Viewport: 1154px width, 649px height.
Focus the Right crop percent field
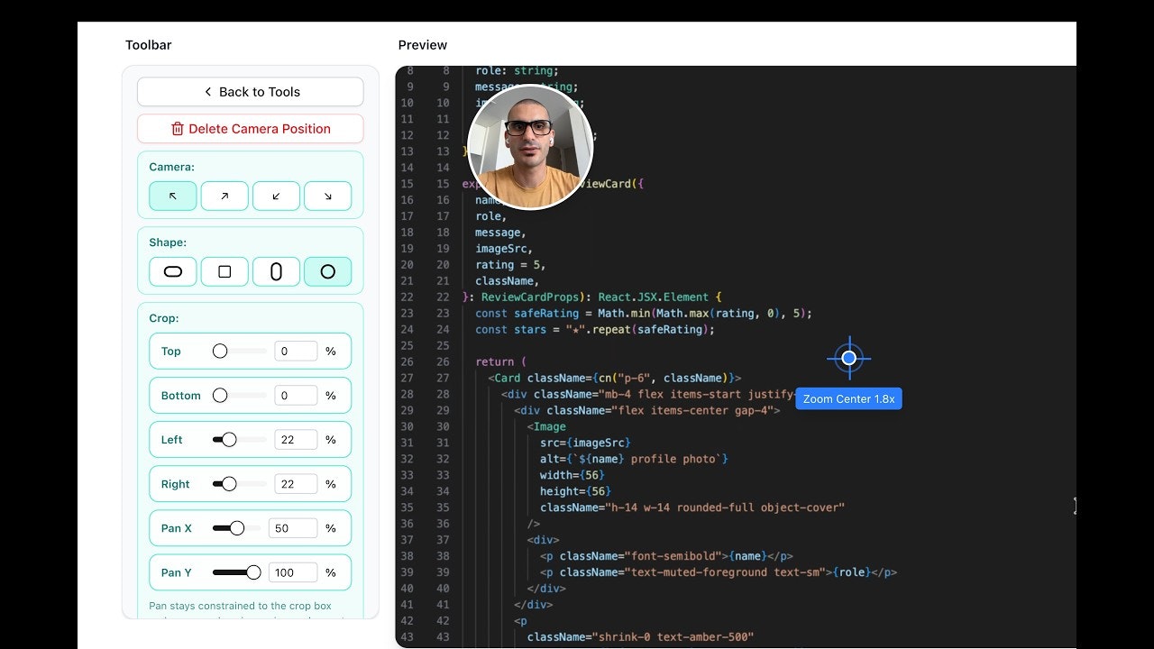[296, 484]
